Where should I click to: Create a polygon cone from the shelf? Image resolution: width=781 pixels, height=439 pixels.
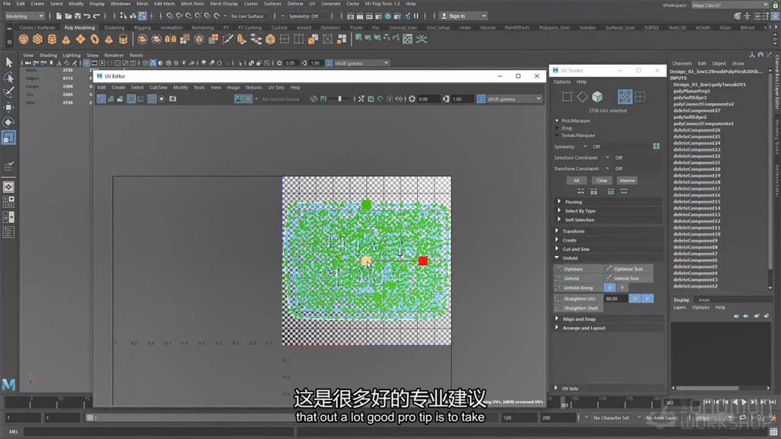[x=66, y=40]
